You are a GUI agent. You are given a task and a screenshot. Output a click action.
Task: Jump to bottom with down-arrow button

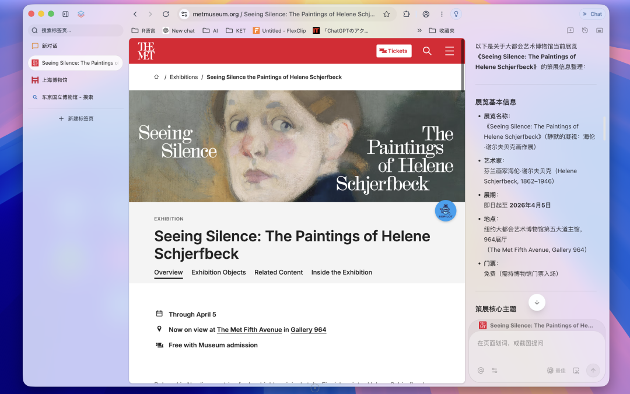(537, 302)
